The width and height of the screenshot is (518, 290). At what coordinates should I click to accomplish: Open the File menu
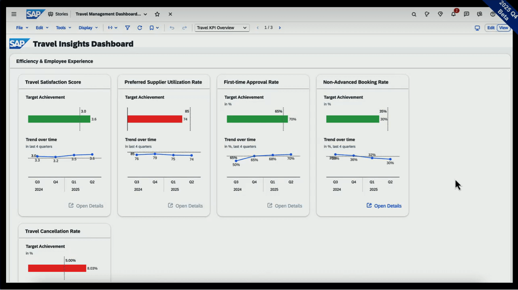[x=22, y=28]
